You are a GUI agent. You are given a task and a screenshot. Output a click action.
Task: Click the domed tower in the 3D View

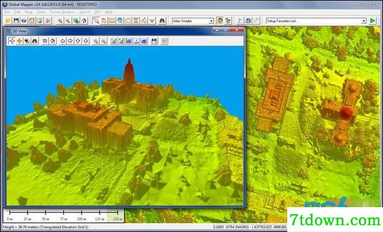pos(129,72)
